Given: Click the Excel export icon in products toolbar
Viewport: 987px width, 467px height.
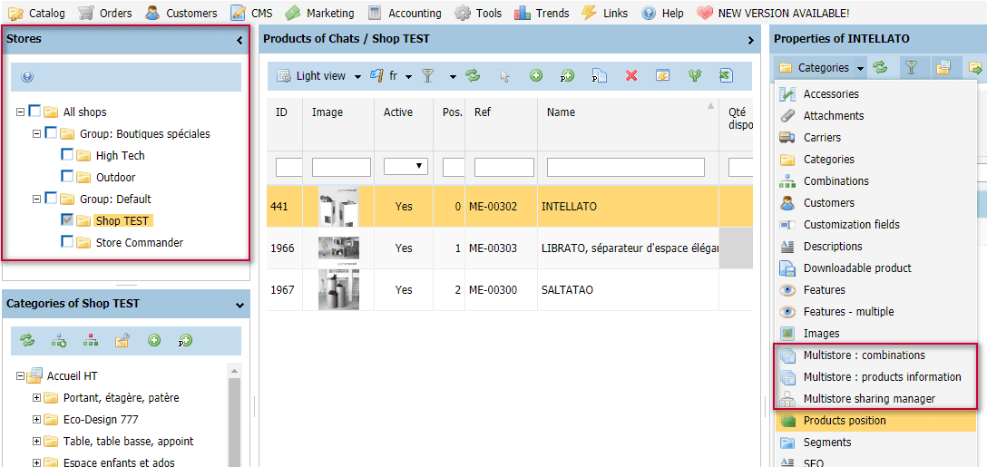Looking at the screenshot, I should pos(726,76).
